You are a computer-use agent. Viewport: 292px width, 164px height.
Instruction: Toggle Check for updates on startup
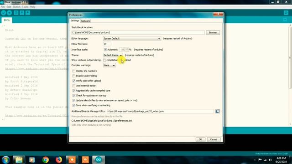(74, 96)
